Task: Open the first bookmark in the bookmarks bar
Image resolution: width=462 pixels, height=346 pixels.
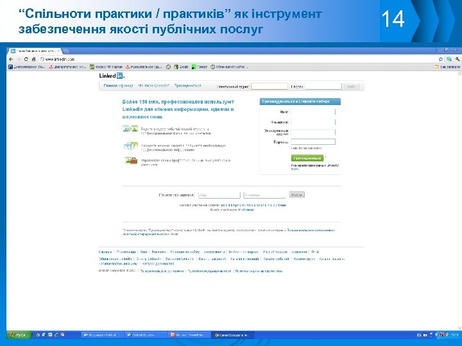Action: point(27,67)
